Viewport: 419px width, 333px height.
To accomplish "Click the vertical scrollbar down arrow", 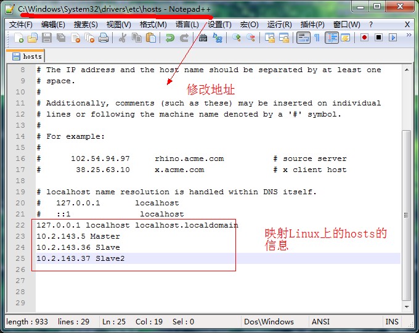I will [407, 307].
